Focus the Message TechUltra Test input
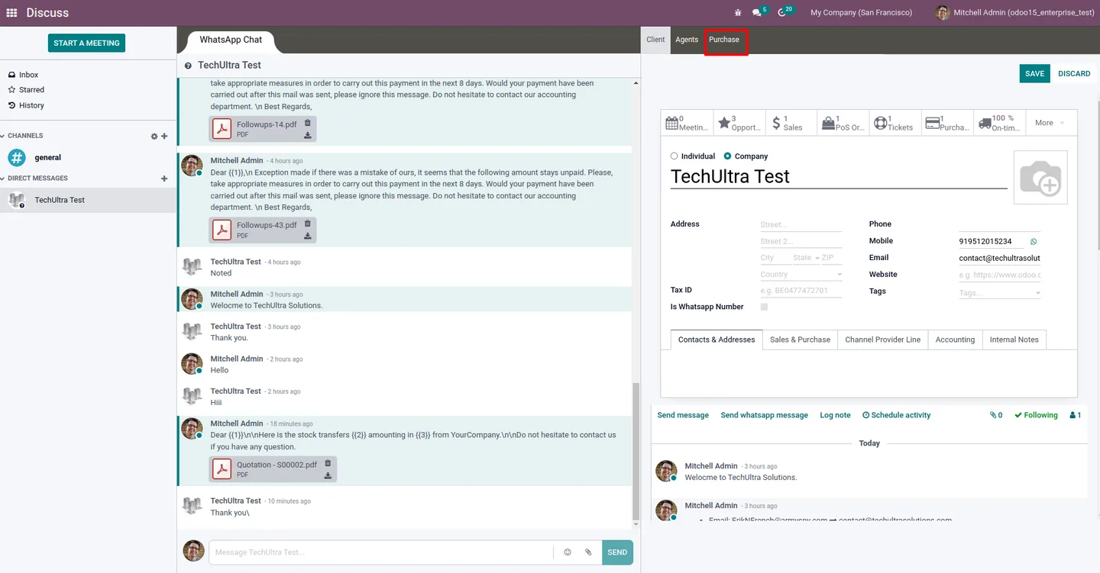 coord(380,552)
